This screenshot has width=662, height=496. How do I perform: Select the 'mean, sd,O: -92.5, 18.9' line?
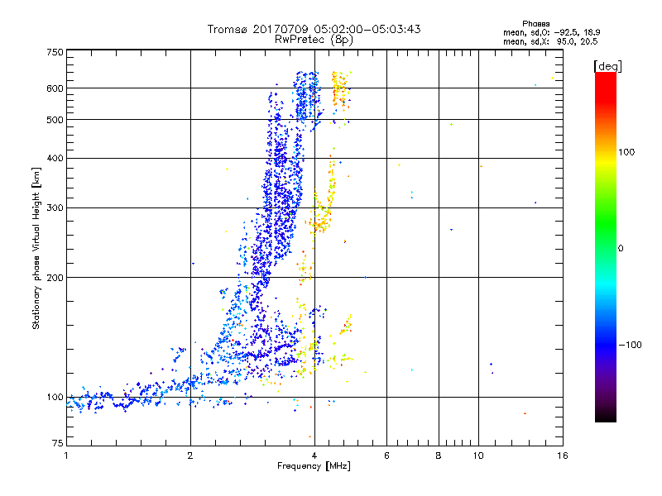click(x=551, y=32)
